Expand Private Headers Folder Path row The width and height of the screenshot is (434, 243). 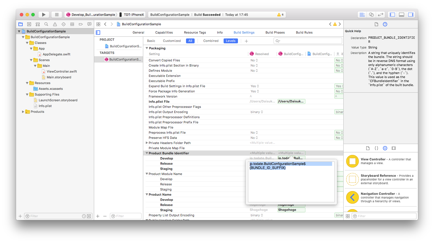click(147, 143)
